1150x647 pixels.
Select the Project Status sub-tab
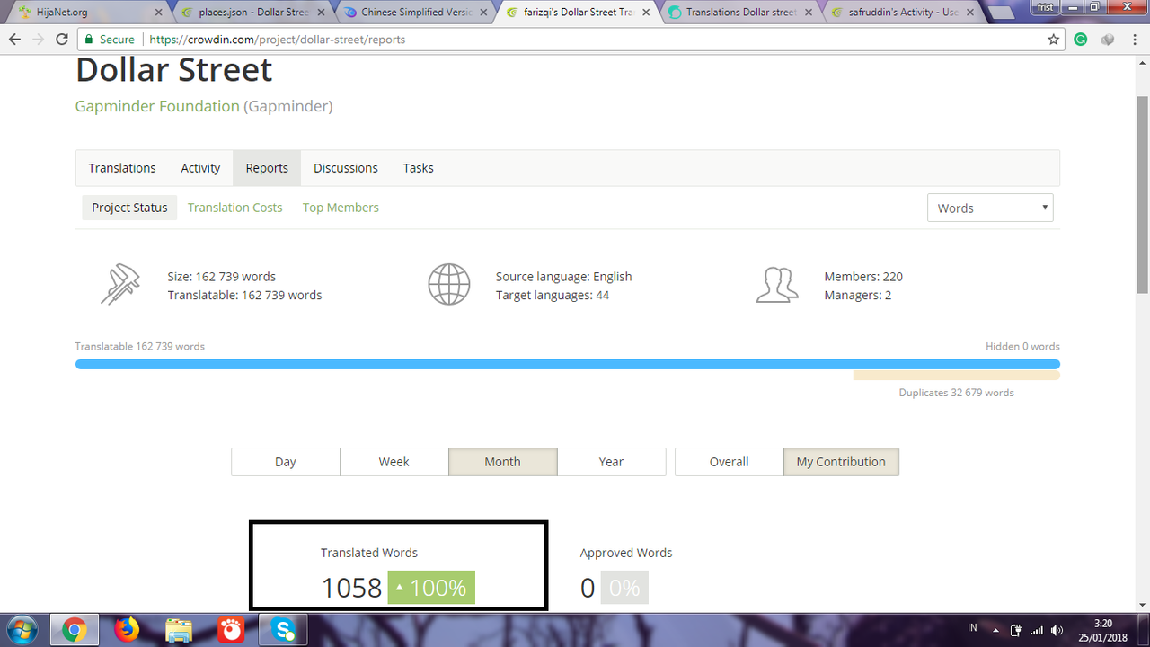pyautogui.click(x=129, y=208)
